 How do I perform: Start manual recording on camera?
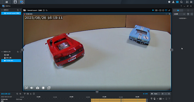pos(43,88)
